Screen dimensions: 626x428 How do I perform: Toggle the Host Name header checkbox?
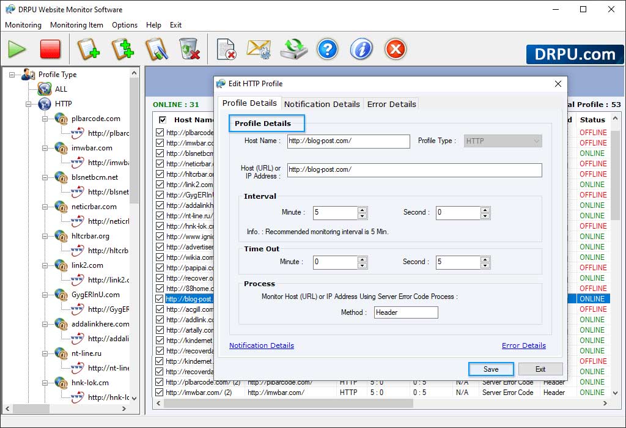click(163, 120)
